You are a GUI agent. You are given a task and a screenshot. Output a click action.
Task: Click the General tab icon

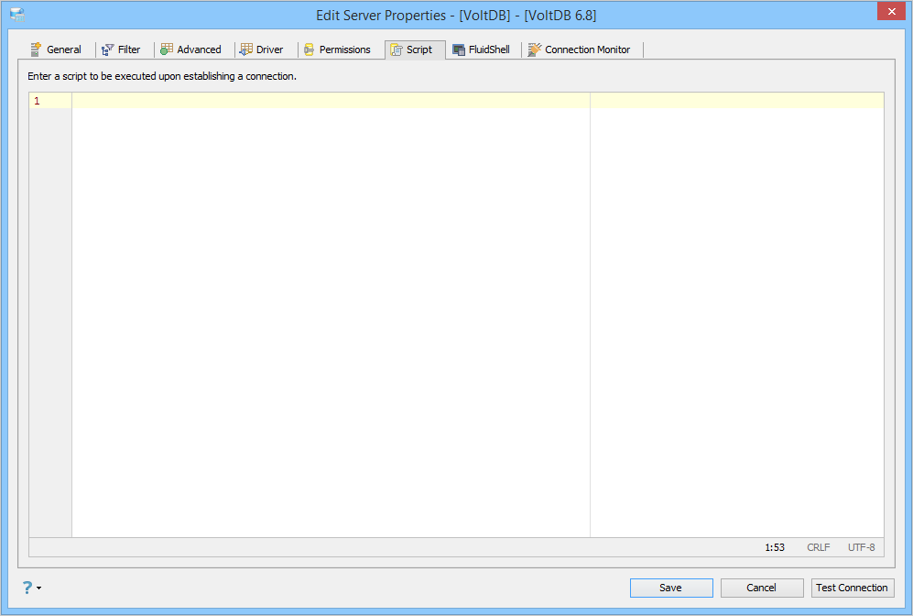(36, 49)
